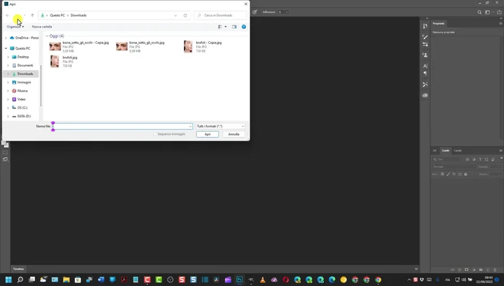Open the view options dropdown arrow
The width and height of the screenshot is (504, 286).
pyautogui.click(x=226, y=27)
